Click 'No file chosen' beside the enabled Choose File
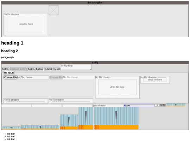Screen dimensions: 190x143 click(x=25, y=77)
